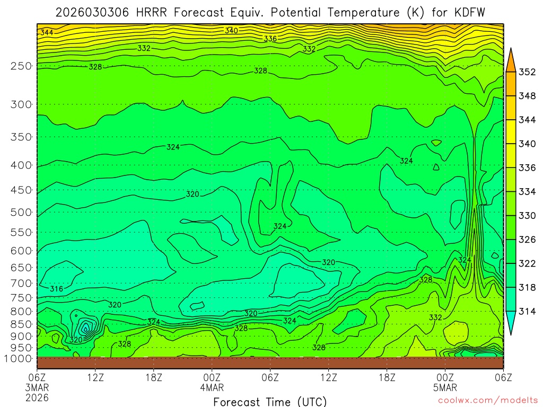Click the 00Z tick label above 5MAR
The height and width of the screenshot is (407, 543).
[x=445, y=377]
